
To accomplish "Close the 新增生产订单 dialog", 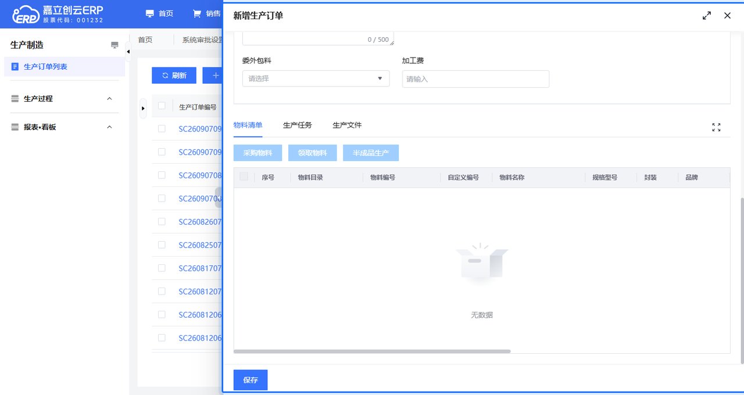I will tap(727, 16).
